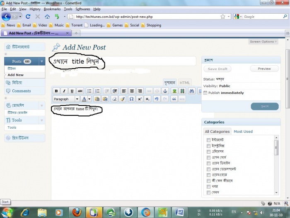Viewport: 290px width, 218px height.
Task: Reload the page in the browser toolbar
Action: (28, 17)
